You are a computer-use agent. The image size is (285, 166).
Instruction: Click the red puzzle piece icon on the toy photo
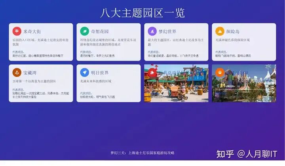click(152, 73)
